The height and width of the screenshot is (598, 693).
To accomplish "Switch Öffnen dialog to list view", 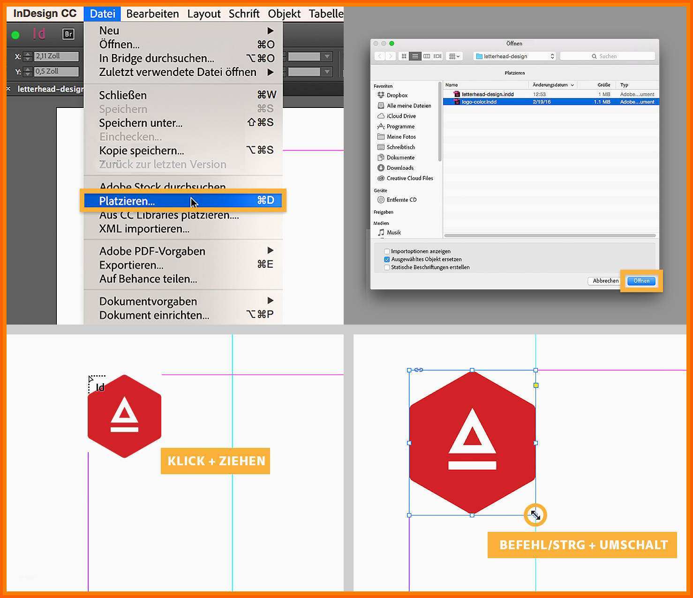I will coord(415,56).
